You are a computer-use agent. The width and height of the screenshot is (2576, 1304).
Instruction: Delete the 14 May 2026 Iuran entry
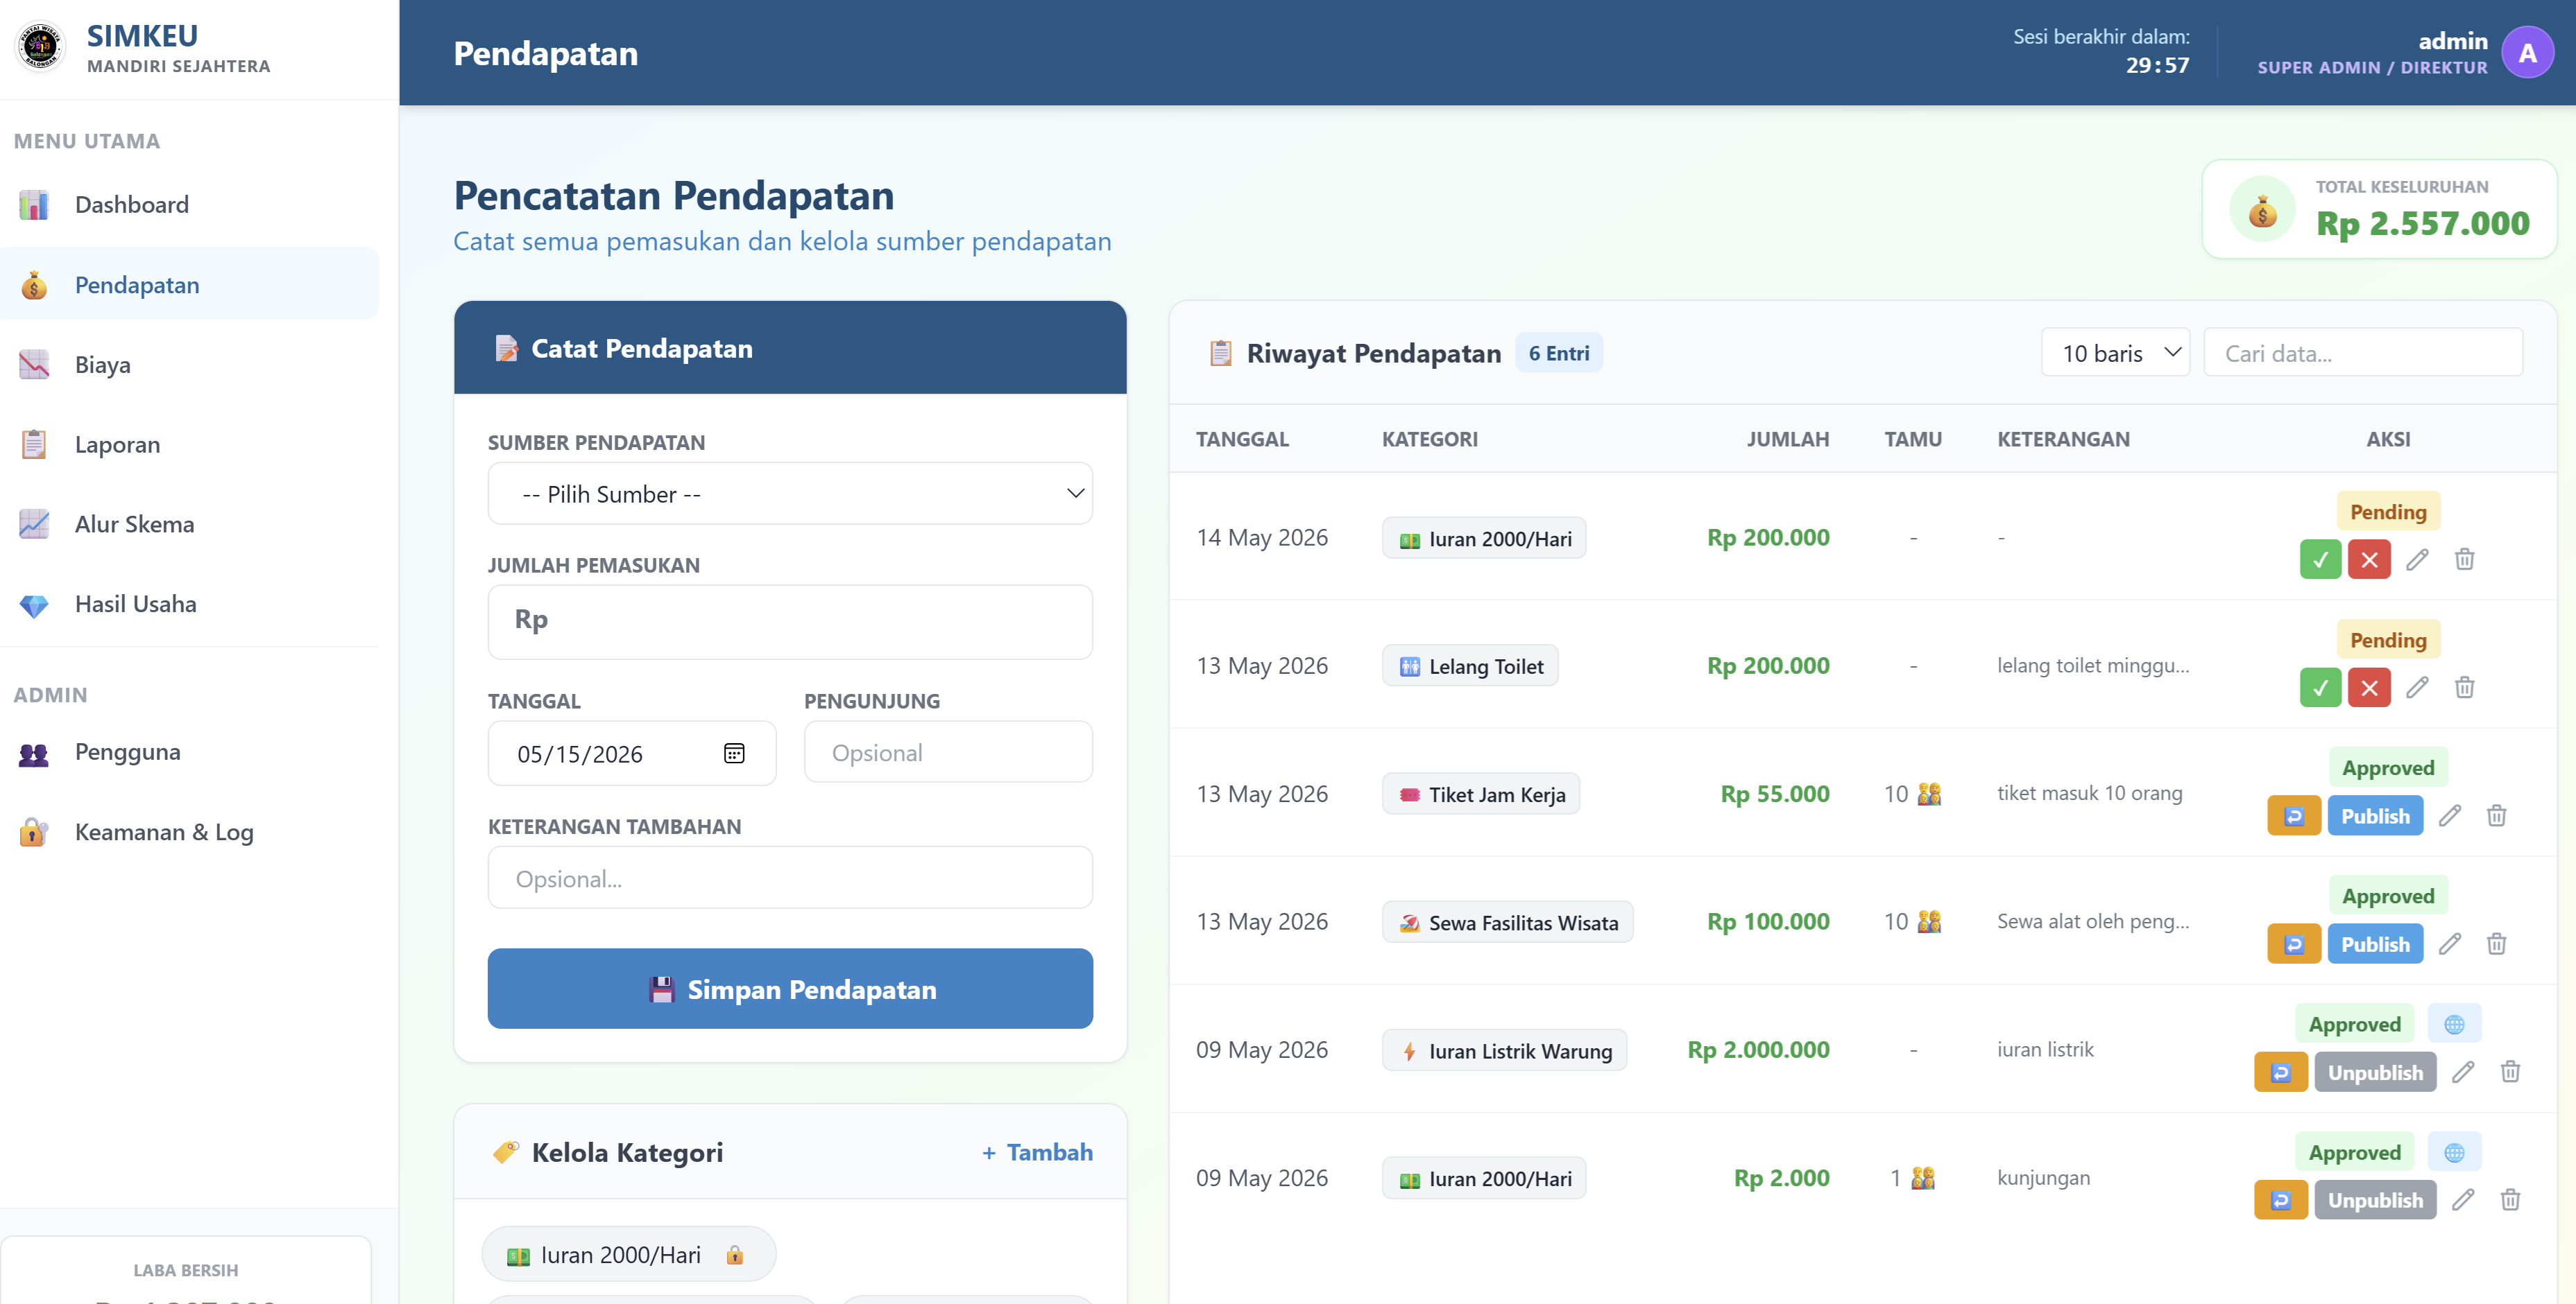click(x=2464, y=559)
